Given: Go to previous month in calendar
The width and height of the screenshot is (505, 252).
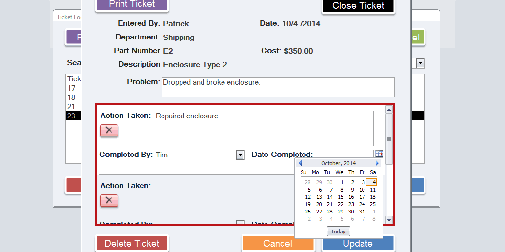Looking at the screenshot, I should pos(300,163).
